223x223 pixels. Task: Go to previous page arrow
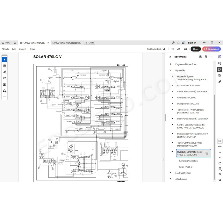pos(220,152)
